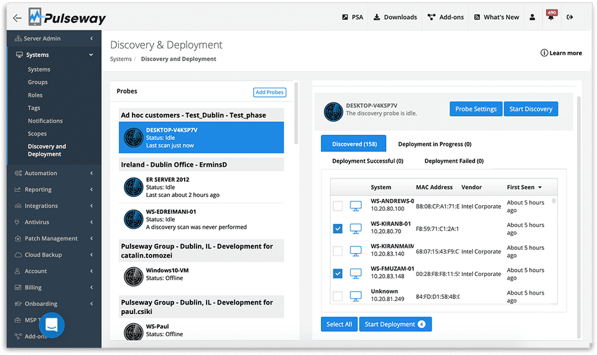Open What's New top menu item
The width and height of the screenshot is (597, 355).
coord(496,17)
